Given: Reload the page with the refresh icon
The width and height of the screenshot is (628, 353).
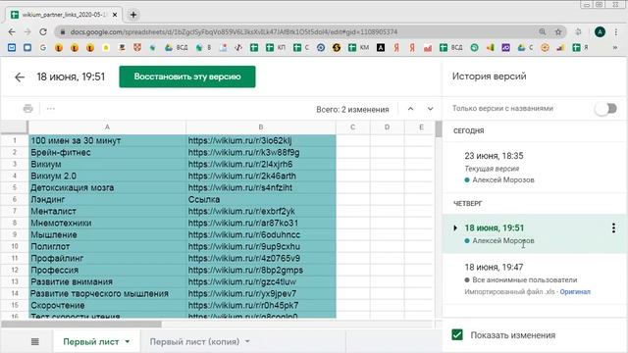Looking at the screenshot, I should [43, 31].
